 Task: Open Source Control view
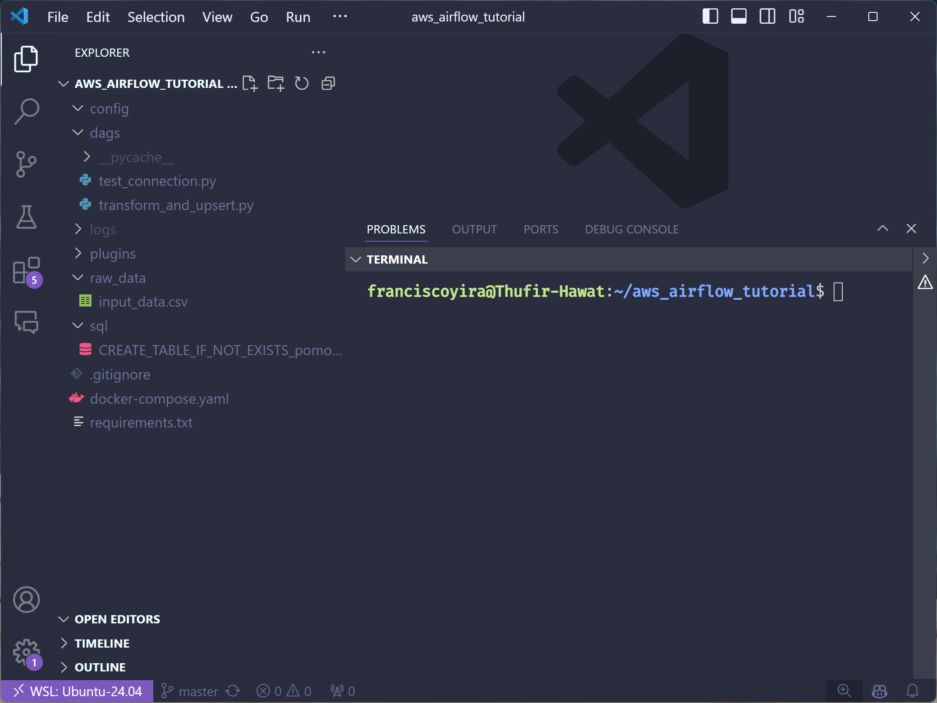pyautogui.click(x=26, y=164)
